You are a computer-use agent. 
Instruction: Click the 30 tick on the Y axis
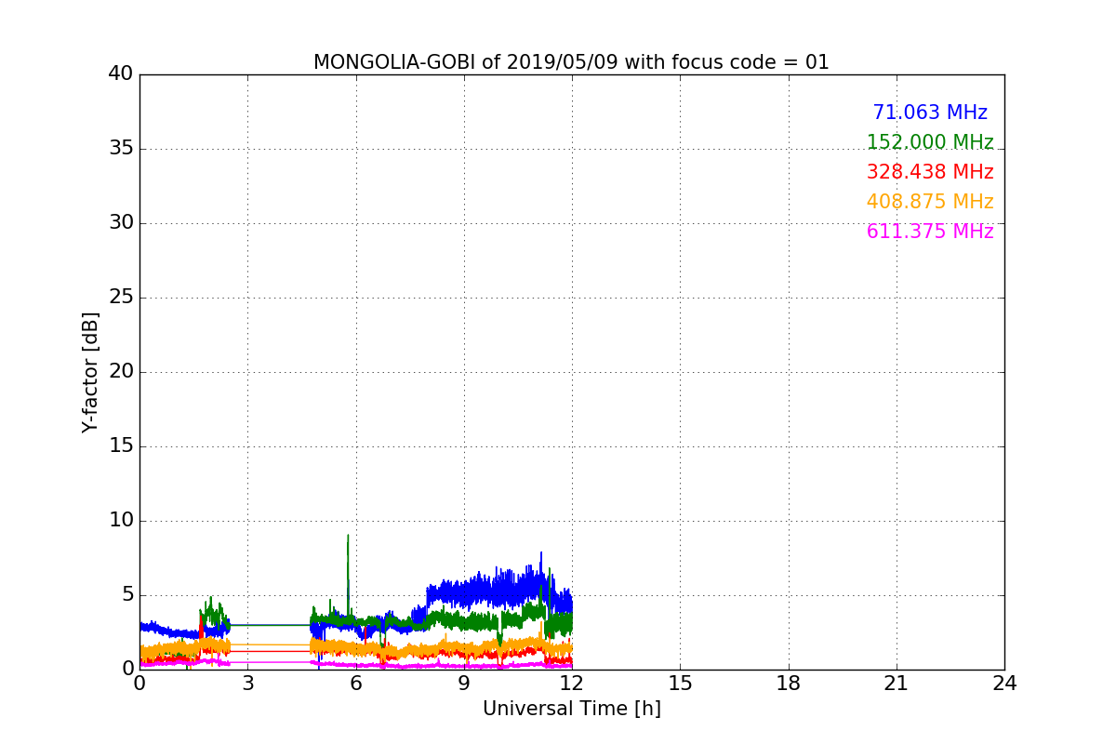pos(121,222)
